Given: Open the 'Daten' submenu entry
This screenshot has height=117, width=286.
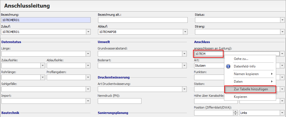Looking at the screenshot, I should pos(238,81).
